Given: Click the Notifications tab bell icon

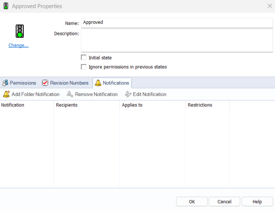Looking at the screenshot, I should [x=98, y=83].
